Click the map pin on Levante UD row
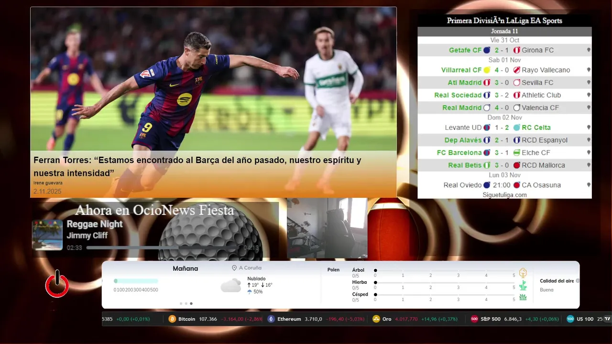The width and height of the screenshot is (612, 344). (x=589, y=128)
